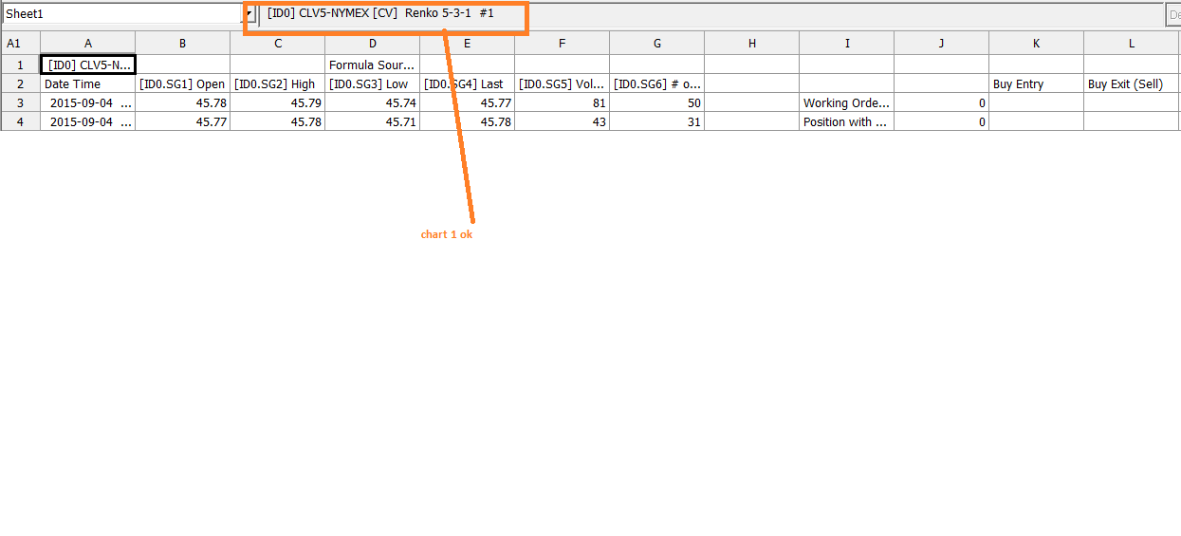Select column A header
1181x536 pixels.
pyautogui.click(x=88, y=44)
